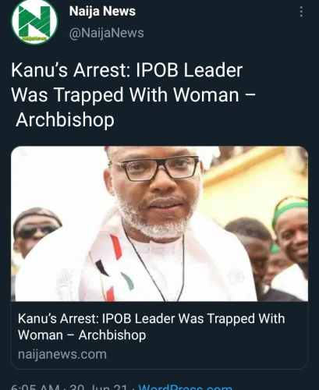Open the article preview image
Viewport: 319px width, 390px height.
(x=159, y=224)
